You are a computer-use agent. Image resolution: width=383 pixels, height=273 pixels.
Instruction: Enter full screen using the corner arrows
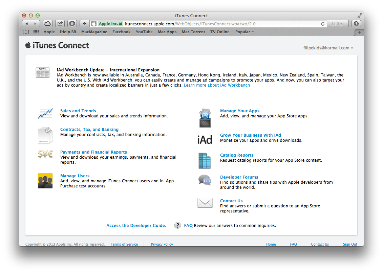[360, 16]
